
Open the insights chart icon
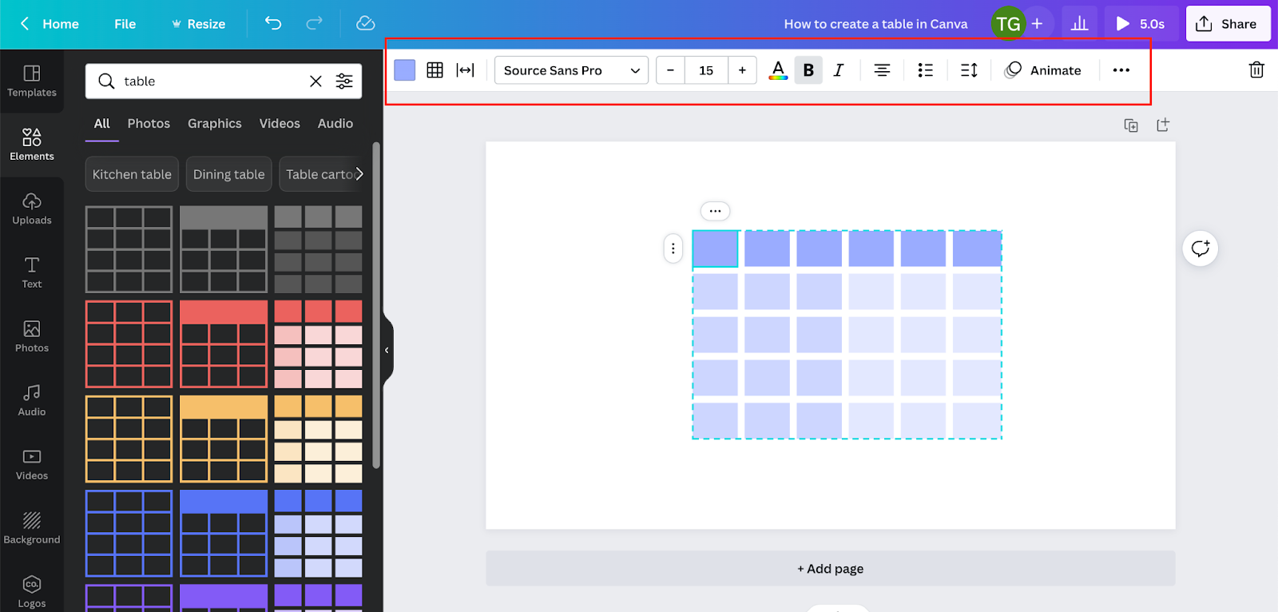[x=1080, y=24]
